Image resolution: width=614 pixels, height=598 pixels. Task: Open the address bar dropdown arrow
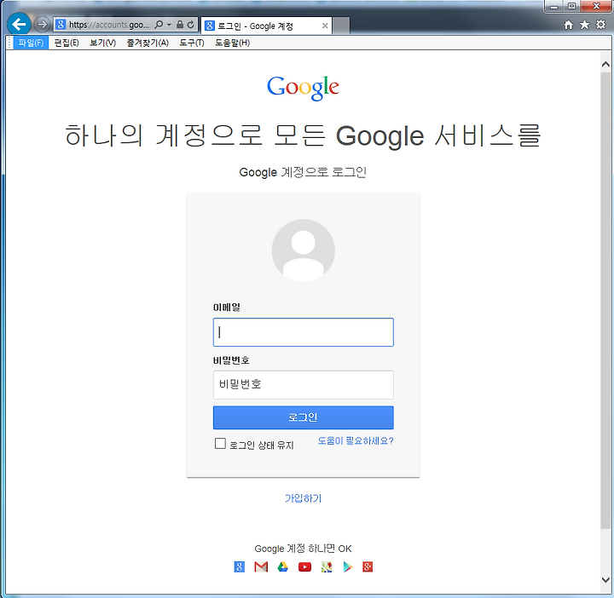click(169, 25)
